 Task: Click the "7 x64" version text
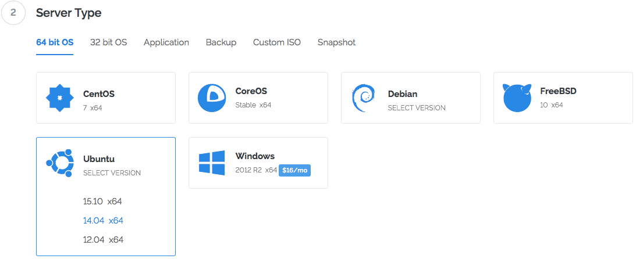93,108
